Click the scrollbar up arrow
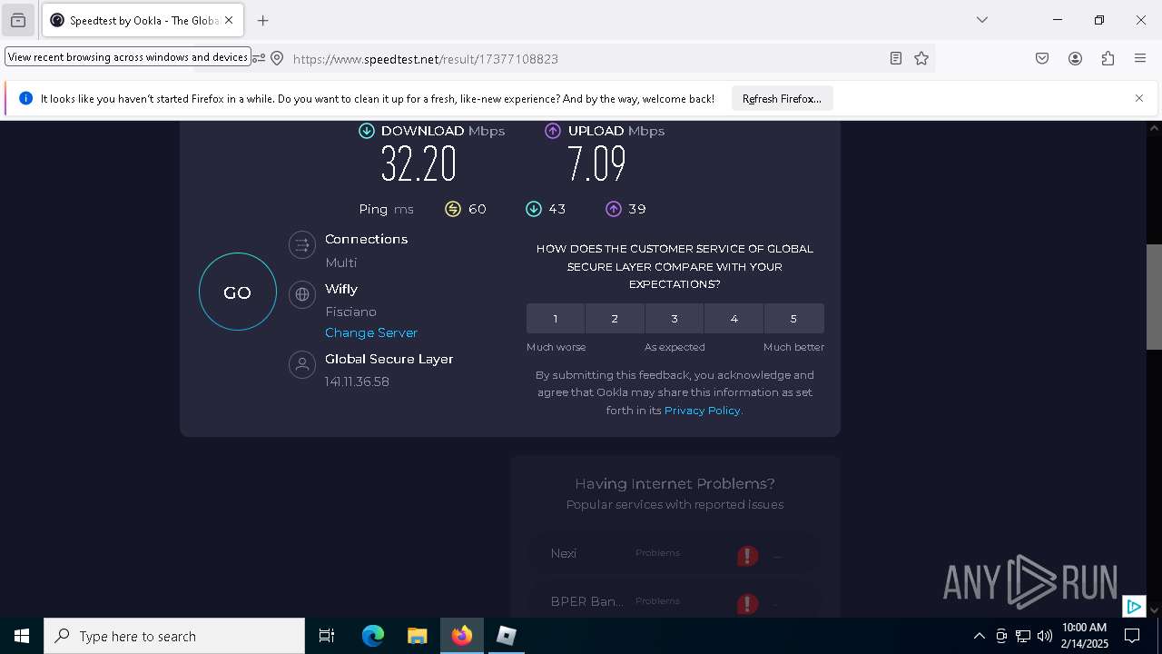This screenshot has width=1162, height=654. (1154, 128)
